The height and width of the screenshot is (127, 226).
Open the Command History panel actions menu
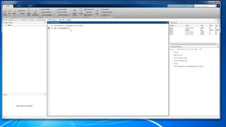[x=218, y=47]
